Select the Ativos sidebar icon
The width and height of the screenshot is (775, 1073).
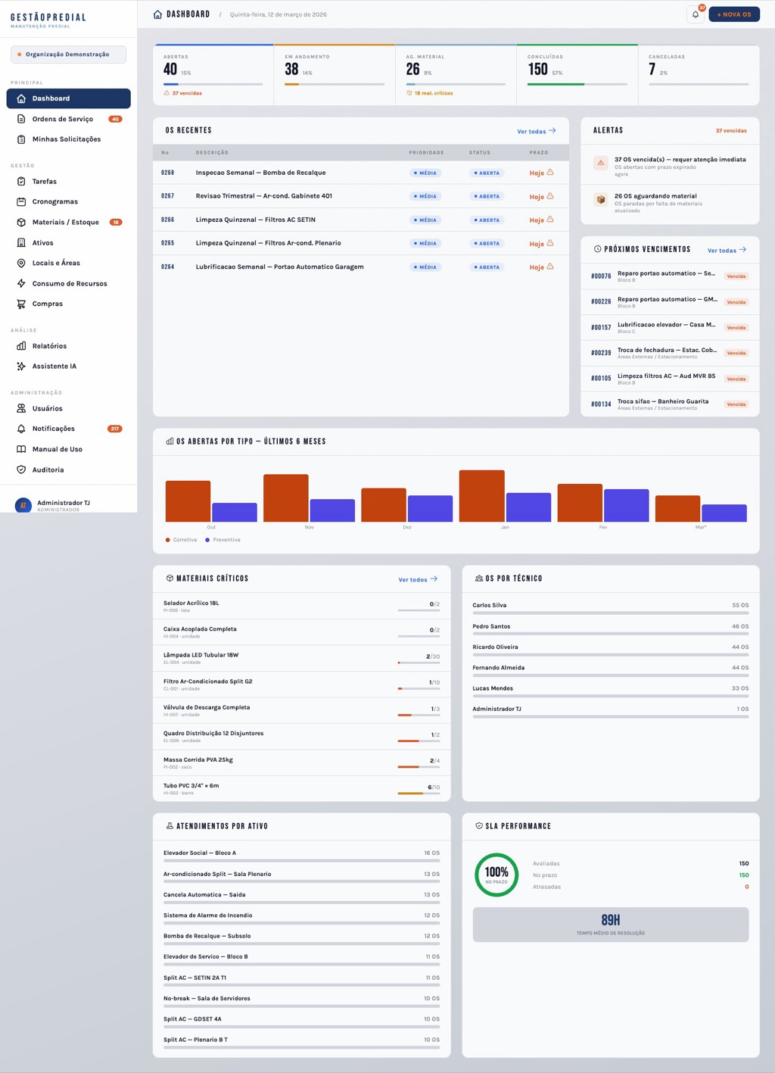pos(20,242)
